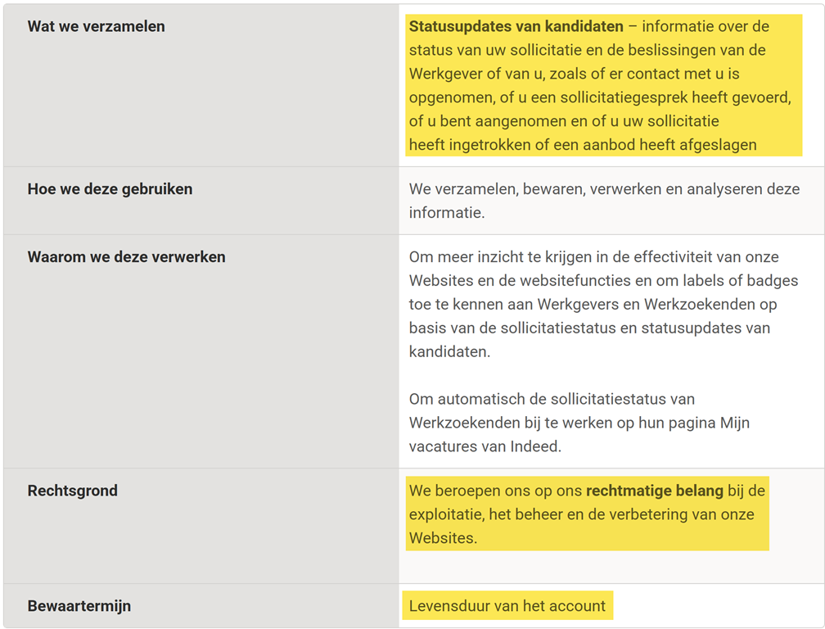Click the "Wat we verzamelen" row header

tap(96, 26)
